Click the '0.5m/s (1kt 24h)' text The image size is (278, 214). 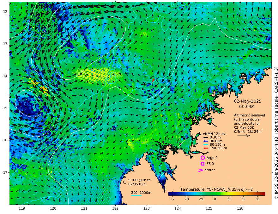point(248,132)
